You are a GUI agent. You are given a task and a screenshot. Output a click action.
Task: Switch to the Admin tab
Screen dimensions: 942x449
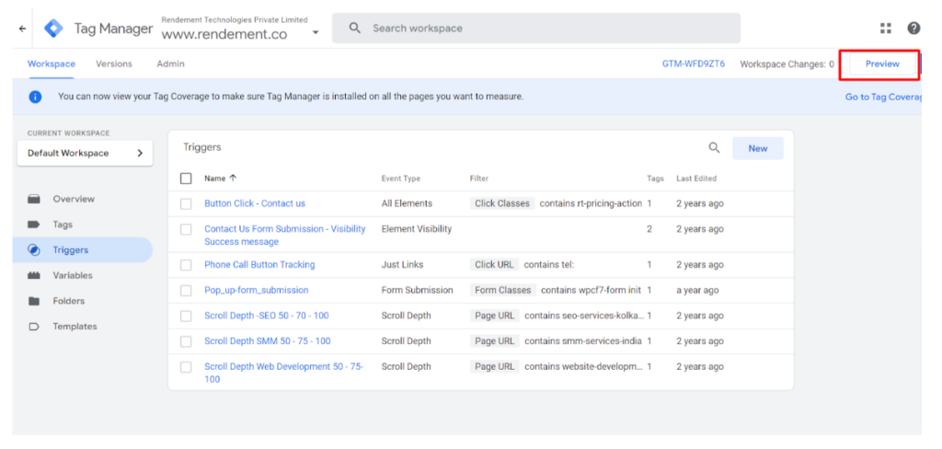pyautogui.click(x=170, y=63)
